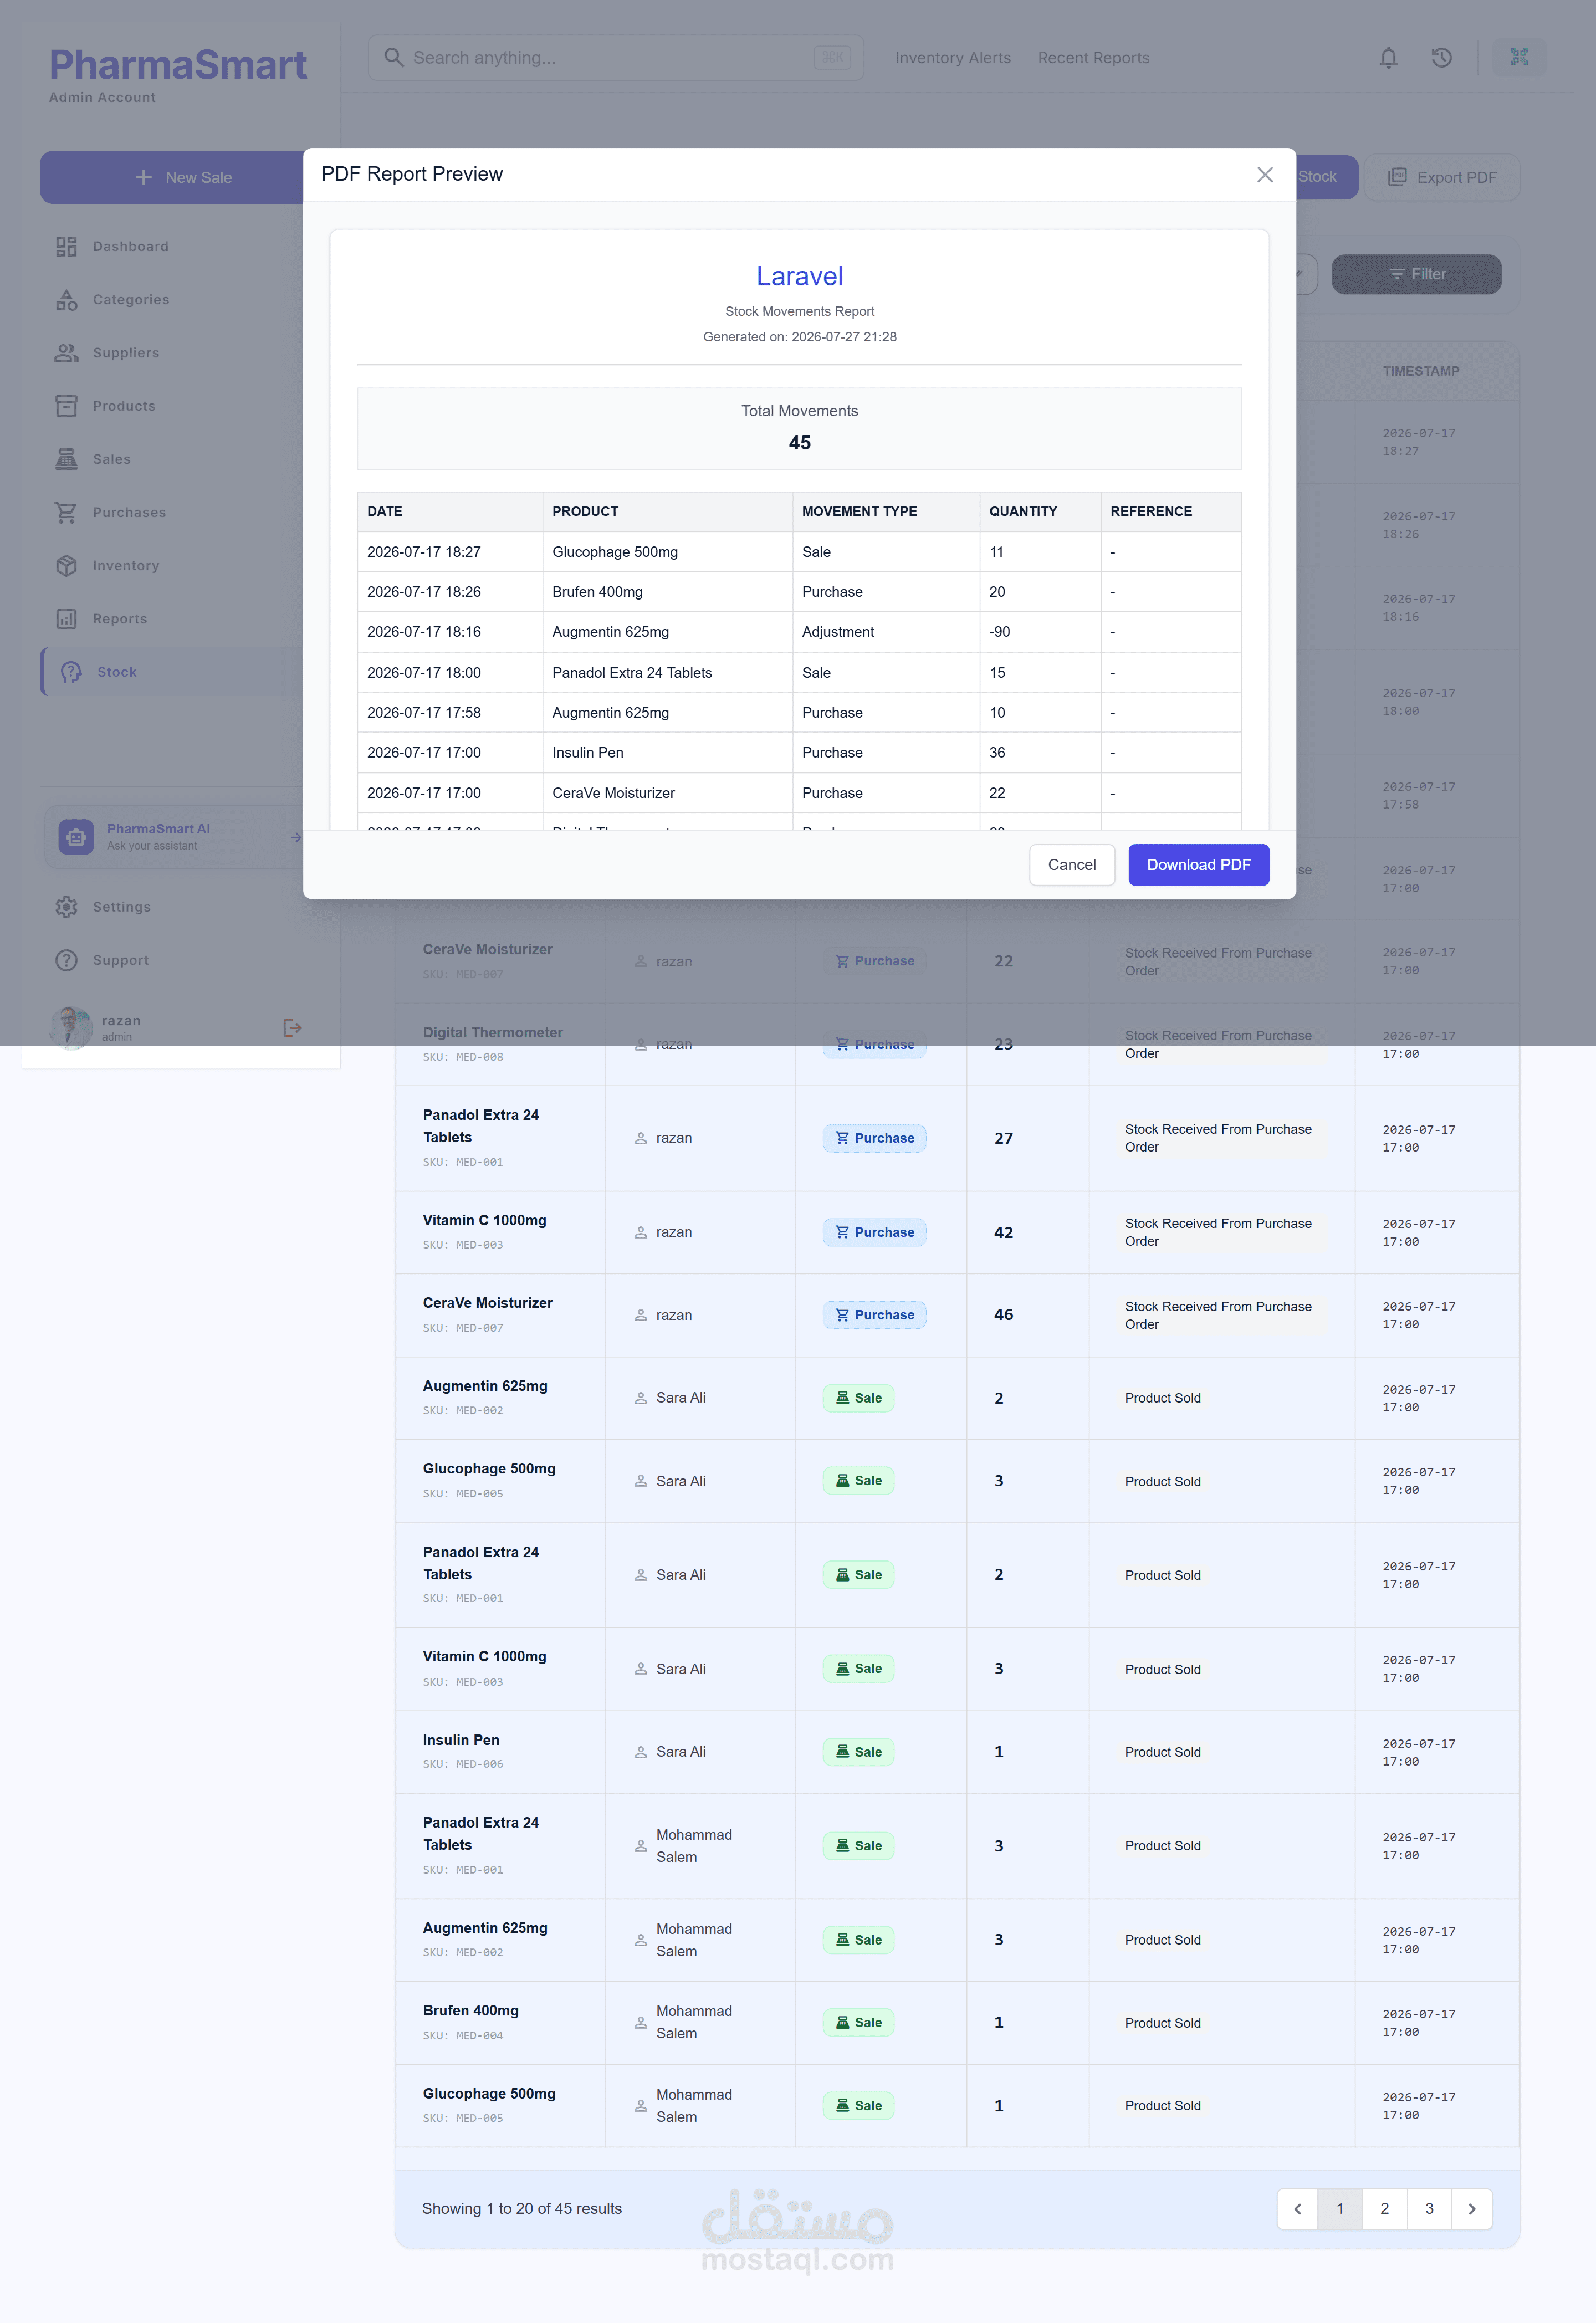Open Recent Reports link

(x=1093, y=58)
